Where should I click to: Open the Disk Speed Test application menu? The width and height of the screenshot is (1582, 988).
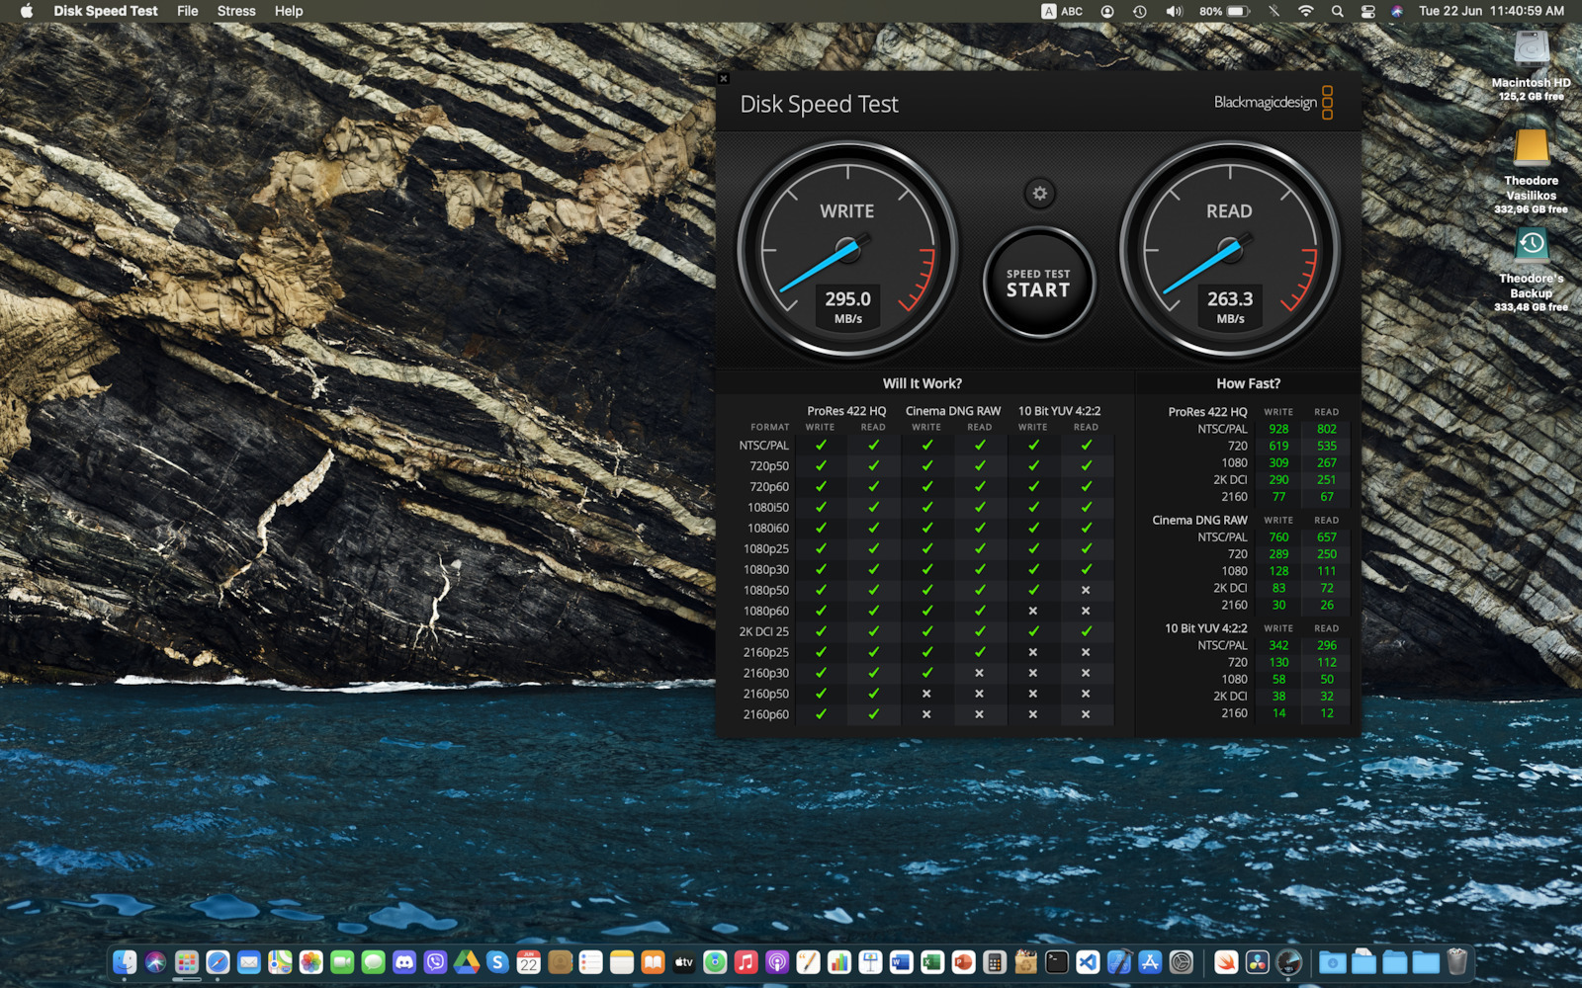tap(106, 11)
